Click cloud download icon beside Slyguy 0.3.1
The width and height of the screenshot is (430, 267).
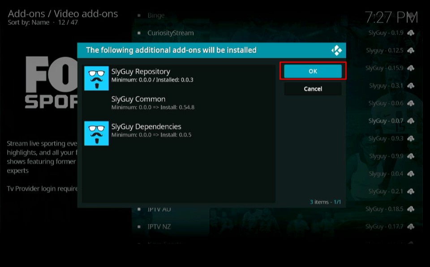(411, 86)
